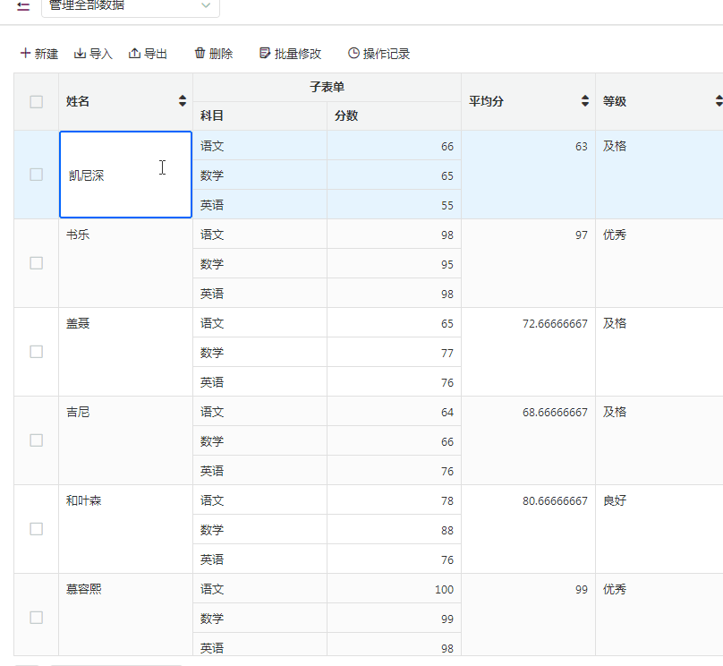Screen dimensions: 723x666
Task: Click the 删除 trash icon
Action: click(x=200, y=54)
